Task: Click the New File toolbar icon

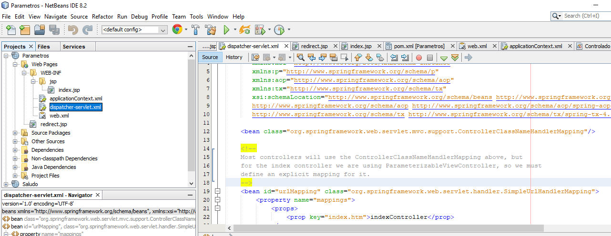Action: [10, 30]
